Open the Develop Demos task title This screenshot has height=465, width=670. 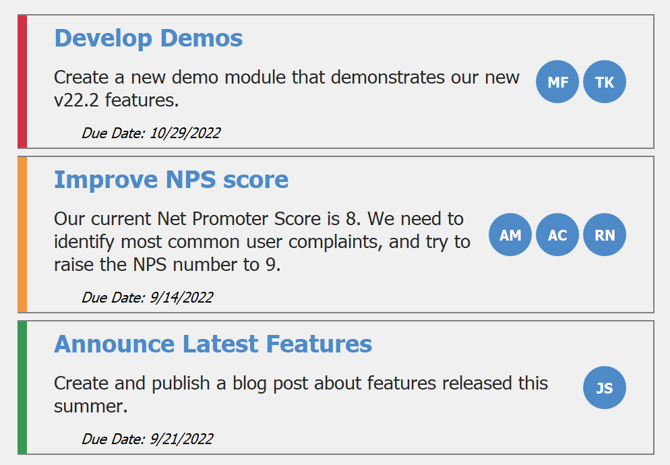pos(148,38)
